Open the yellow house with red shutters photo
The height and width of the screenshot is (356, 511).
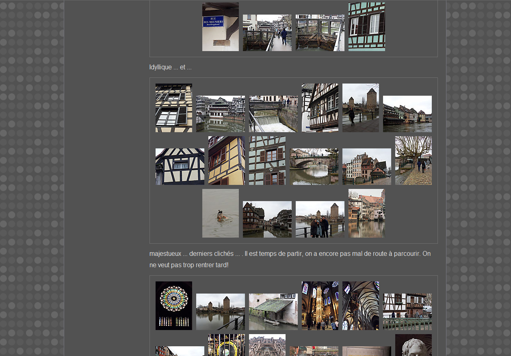coord(226,161)
